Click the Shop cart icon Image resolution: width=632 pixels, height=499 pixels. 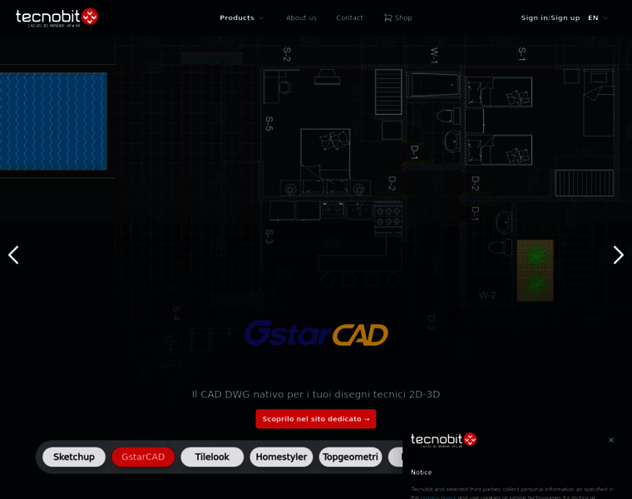point(388,17)
